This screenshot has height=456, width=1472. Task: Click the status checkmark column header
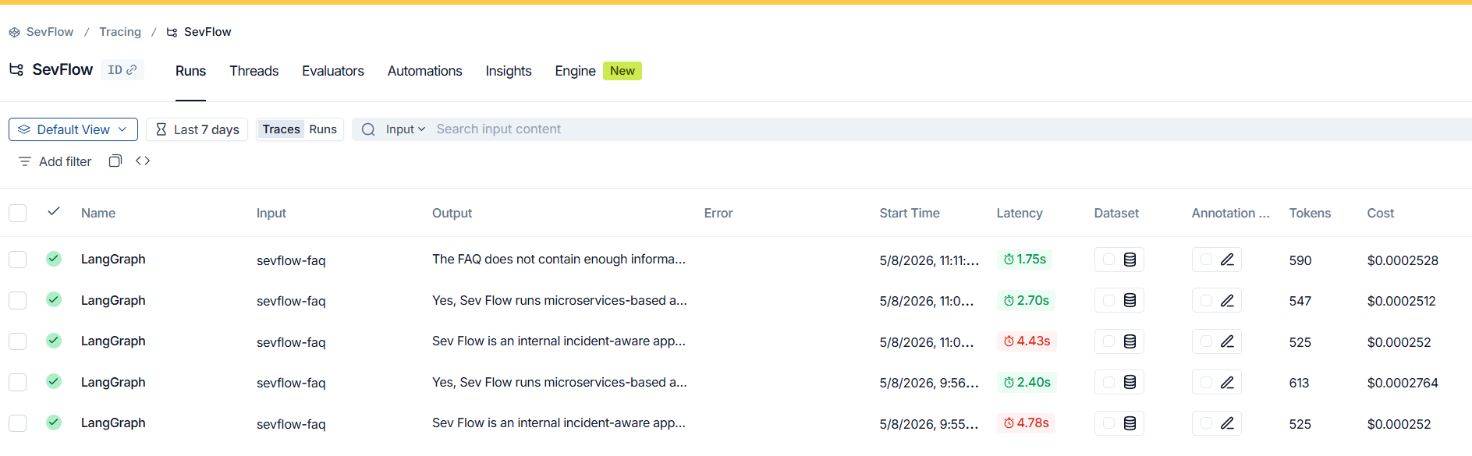(x=54, y=211)
